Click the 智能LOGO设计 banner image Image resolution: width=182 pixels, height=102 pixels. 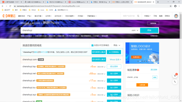point(142,53)
